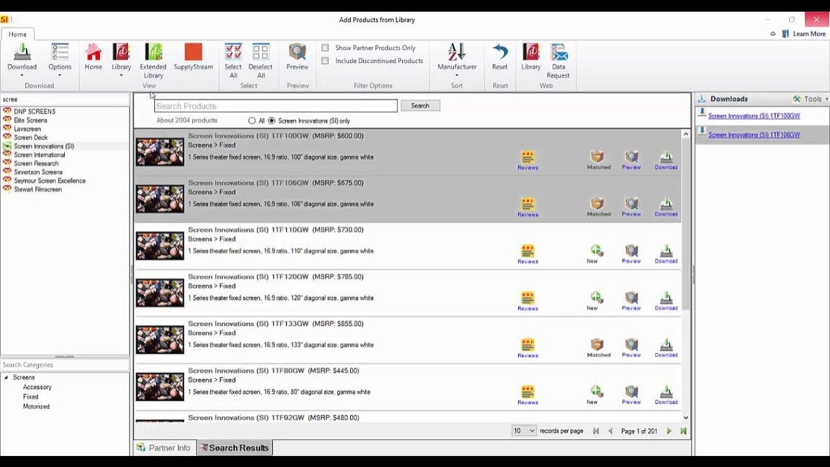This screenshot has width=830, height=467.
Task: Open Screen Innovations (SI) 1TF106GW download link
Action: (754, 135)
